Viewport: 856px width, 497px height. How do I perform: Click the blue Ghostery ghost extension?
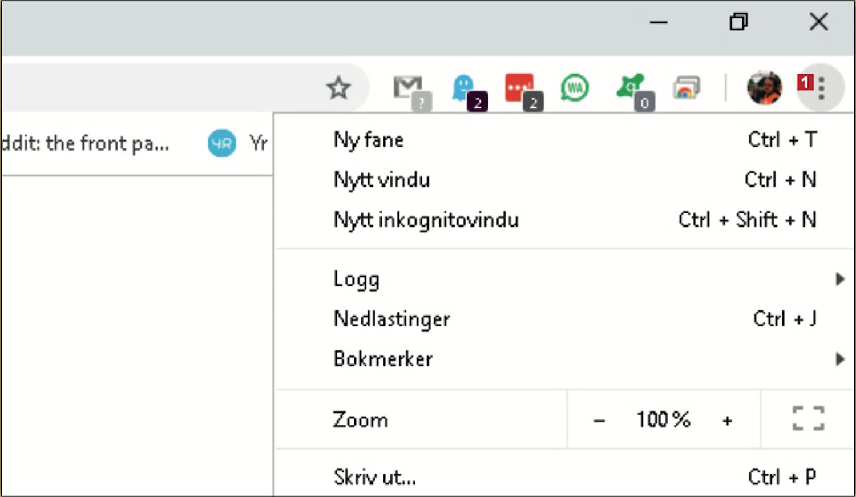coord(464,89)
